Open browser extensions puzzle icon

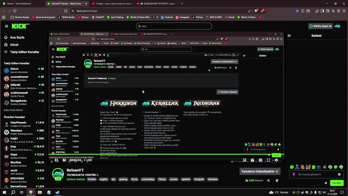pos(302,11)
